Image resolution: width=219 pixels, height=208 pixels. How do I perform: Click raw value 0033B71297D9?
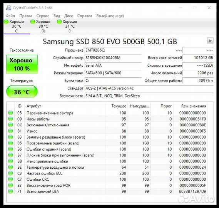(x=192, y=191)
